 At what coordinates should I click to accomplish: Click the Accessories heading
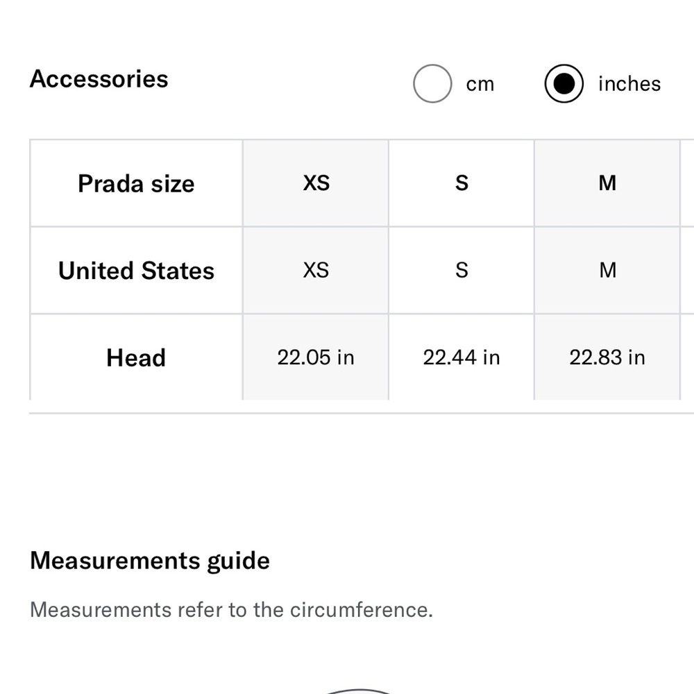[x=99, y=79]
